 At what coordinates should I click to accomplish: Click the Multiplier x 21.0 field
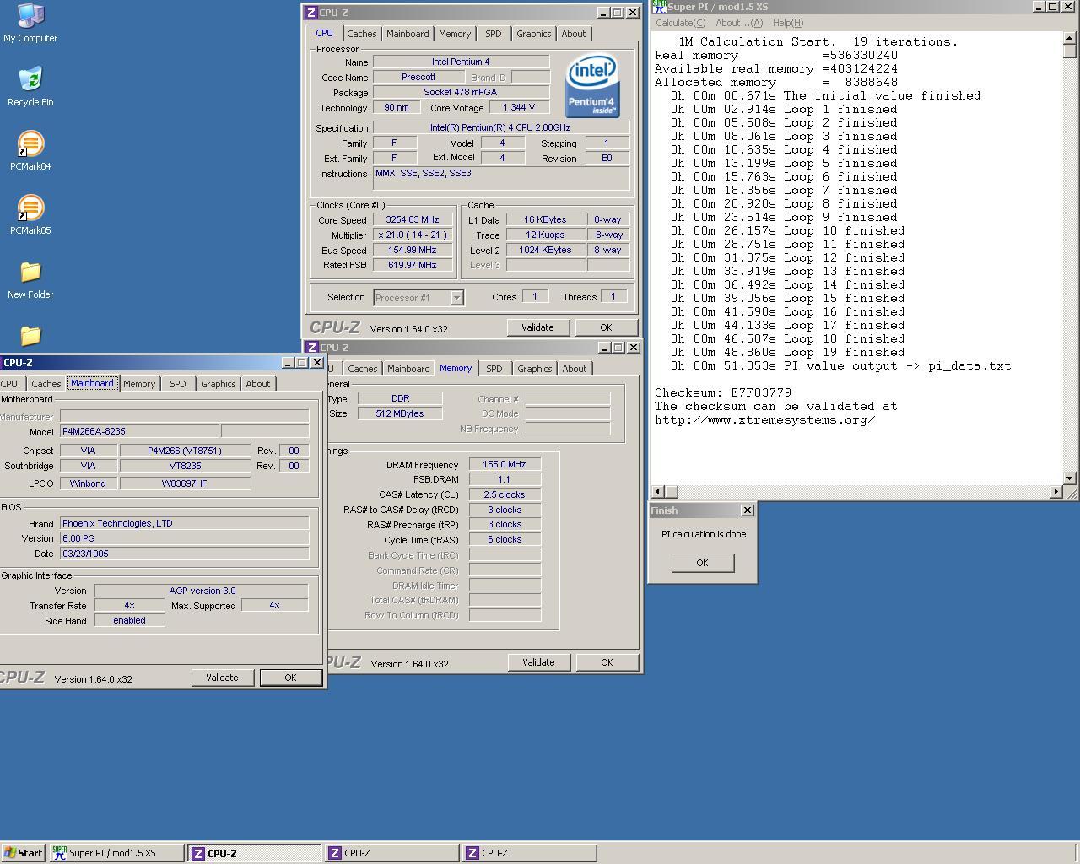click(x=413, y=235)
